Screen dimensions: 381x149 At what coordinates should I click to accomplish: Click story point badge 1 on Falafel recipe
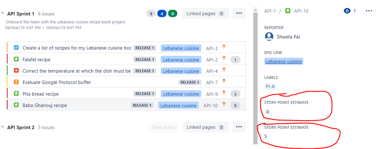(235, 60)
